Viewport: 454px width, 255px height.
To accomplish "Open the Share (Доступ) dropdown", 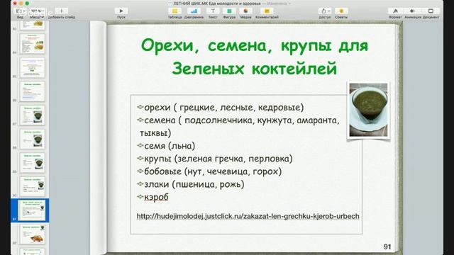I will 325,11.
